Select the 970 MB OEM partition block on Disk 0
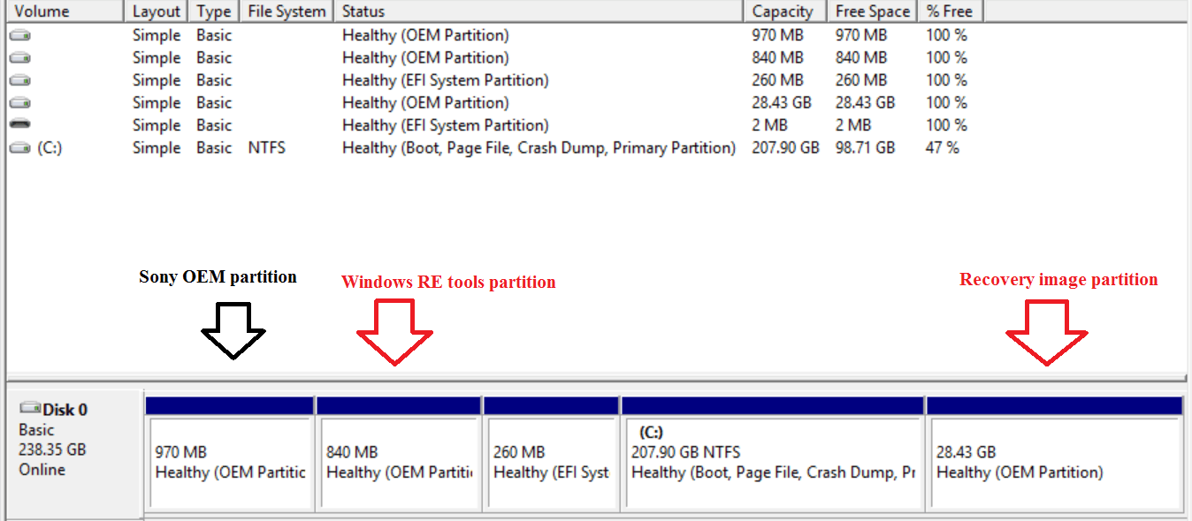This screenshot has height=521, width=1192. tap(229, 463)
